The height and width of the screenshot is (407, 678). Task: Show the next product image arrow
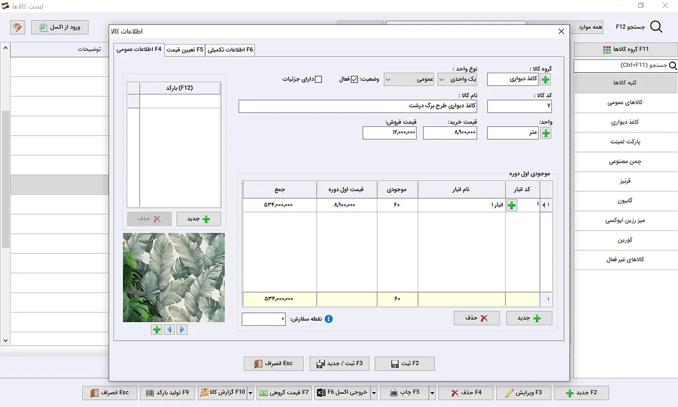[182, 330]
